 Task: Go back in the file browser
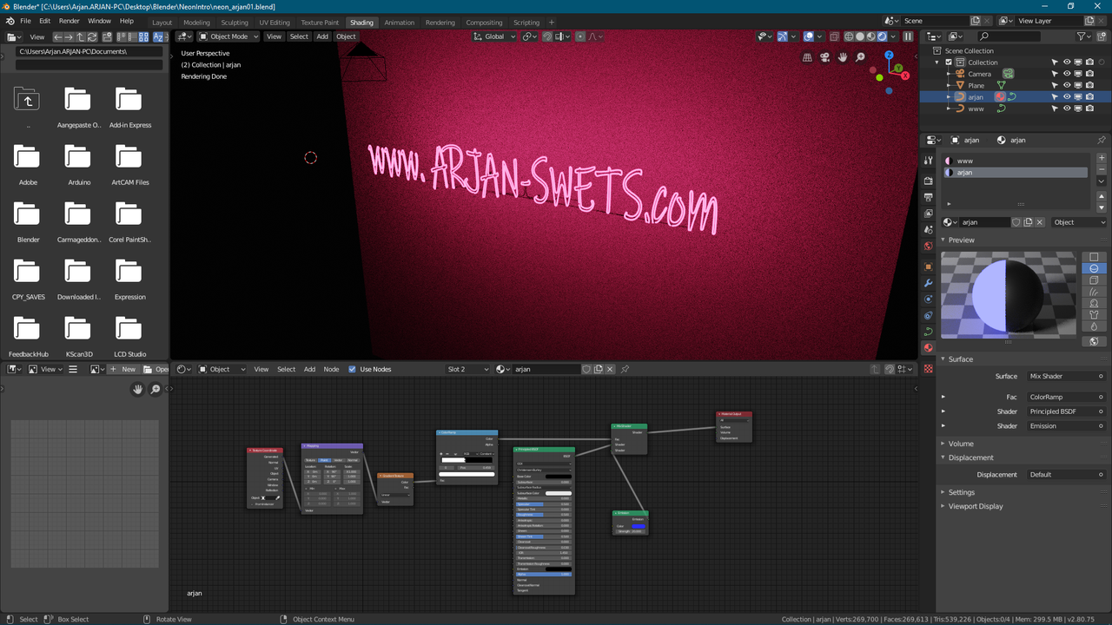(58, 37)
